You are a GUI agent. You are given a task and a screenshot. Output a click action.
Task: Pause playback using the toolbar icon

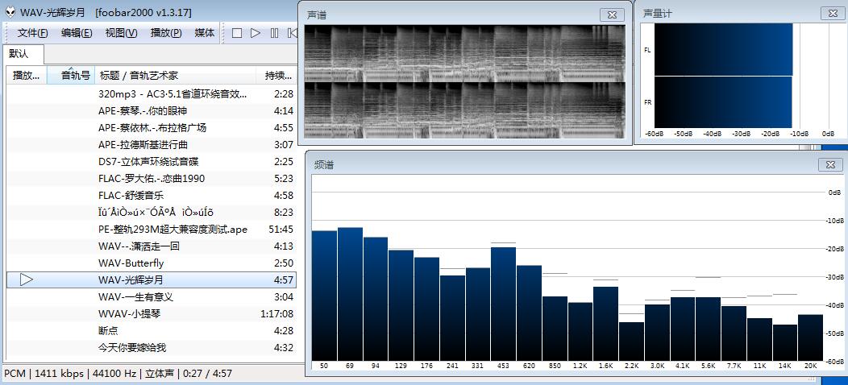[274, 33]
